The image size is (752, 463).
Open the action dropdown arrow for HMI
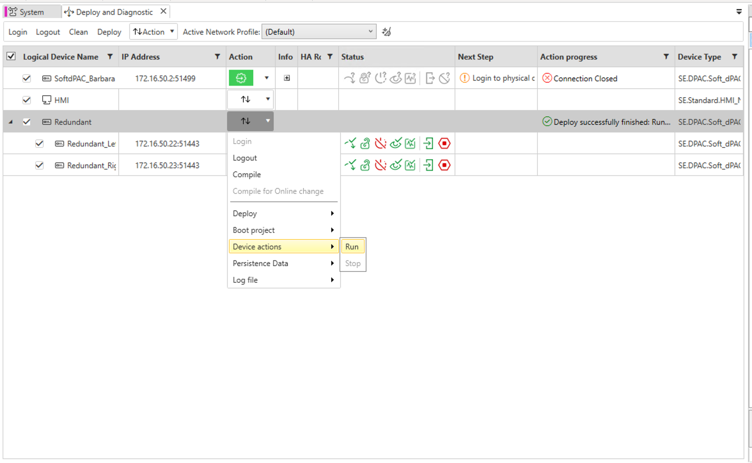(x=267, y=99)
